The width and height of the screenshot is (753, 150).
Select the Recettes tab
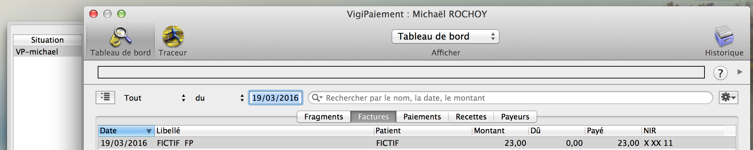point(471,117)
